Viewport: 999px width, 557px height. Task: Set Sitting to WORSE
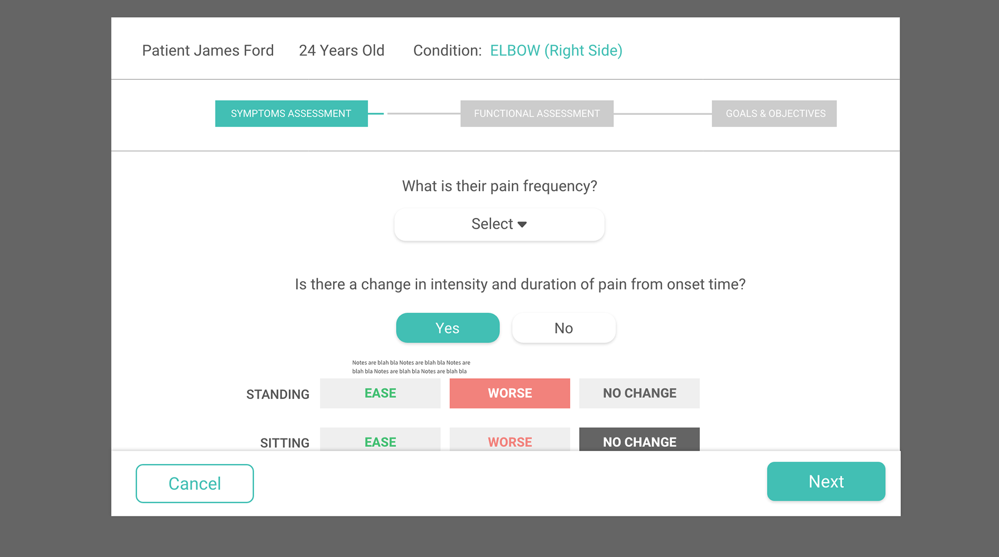coord(509,440)
